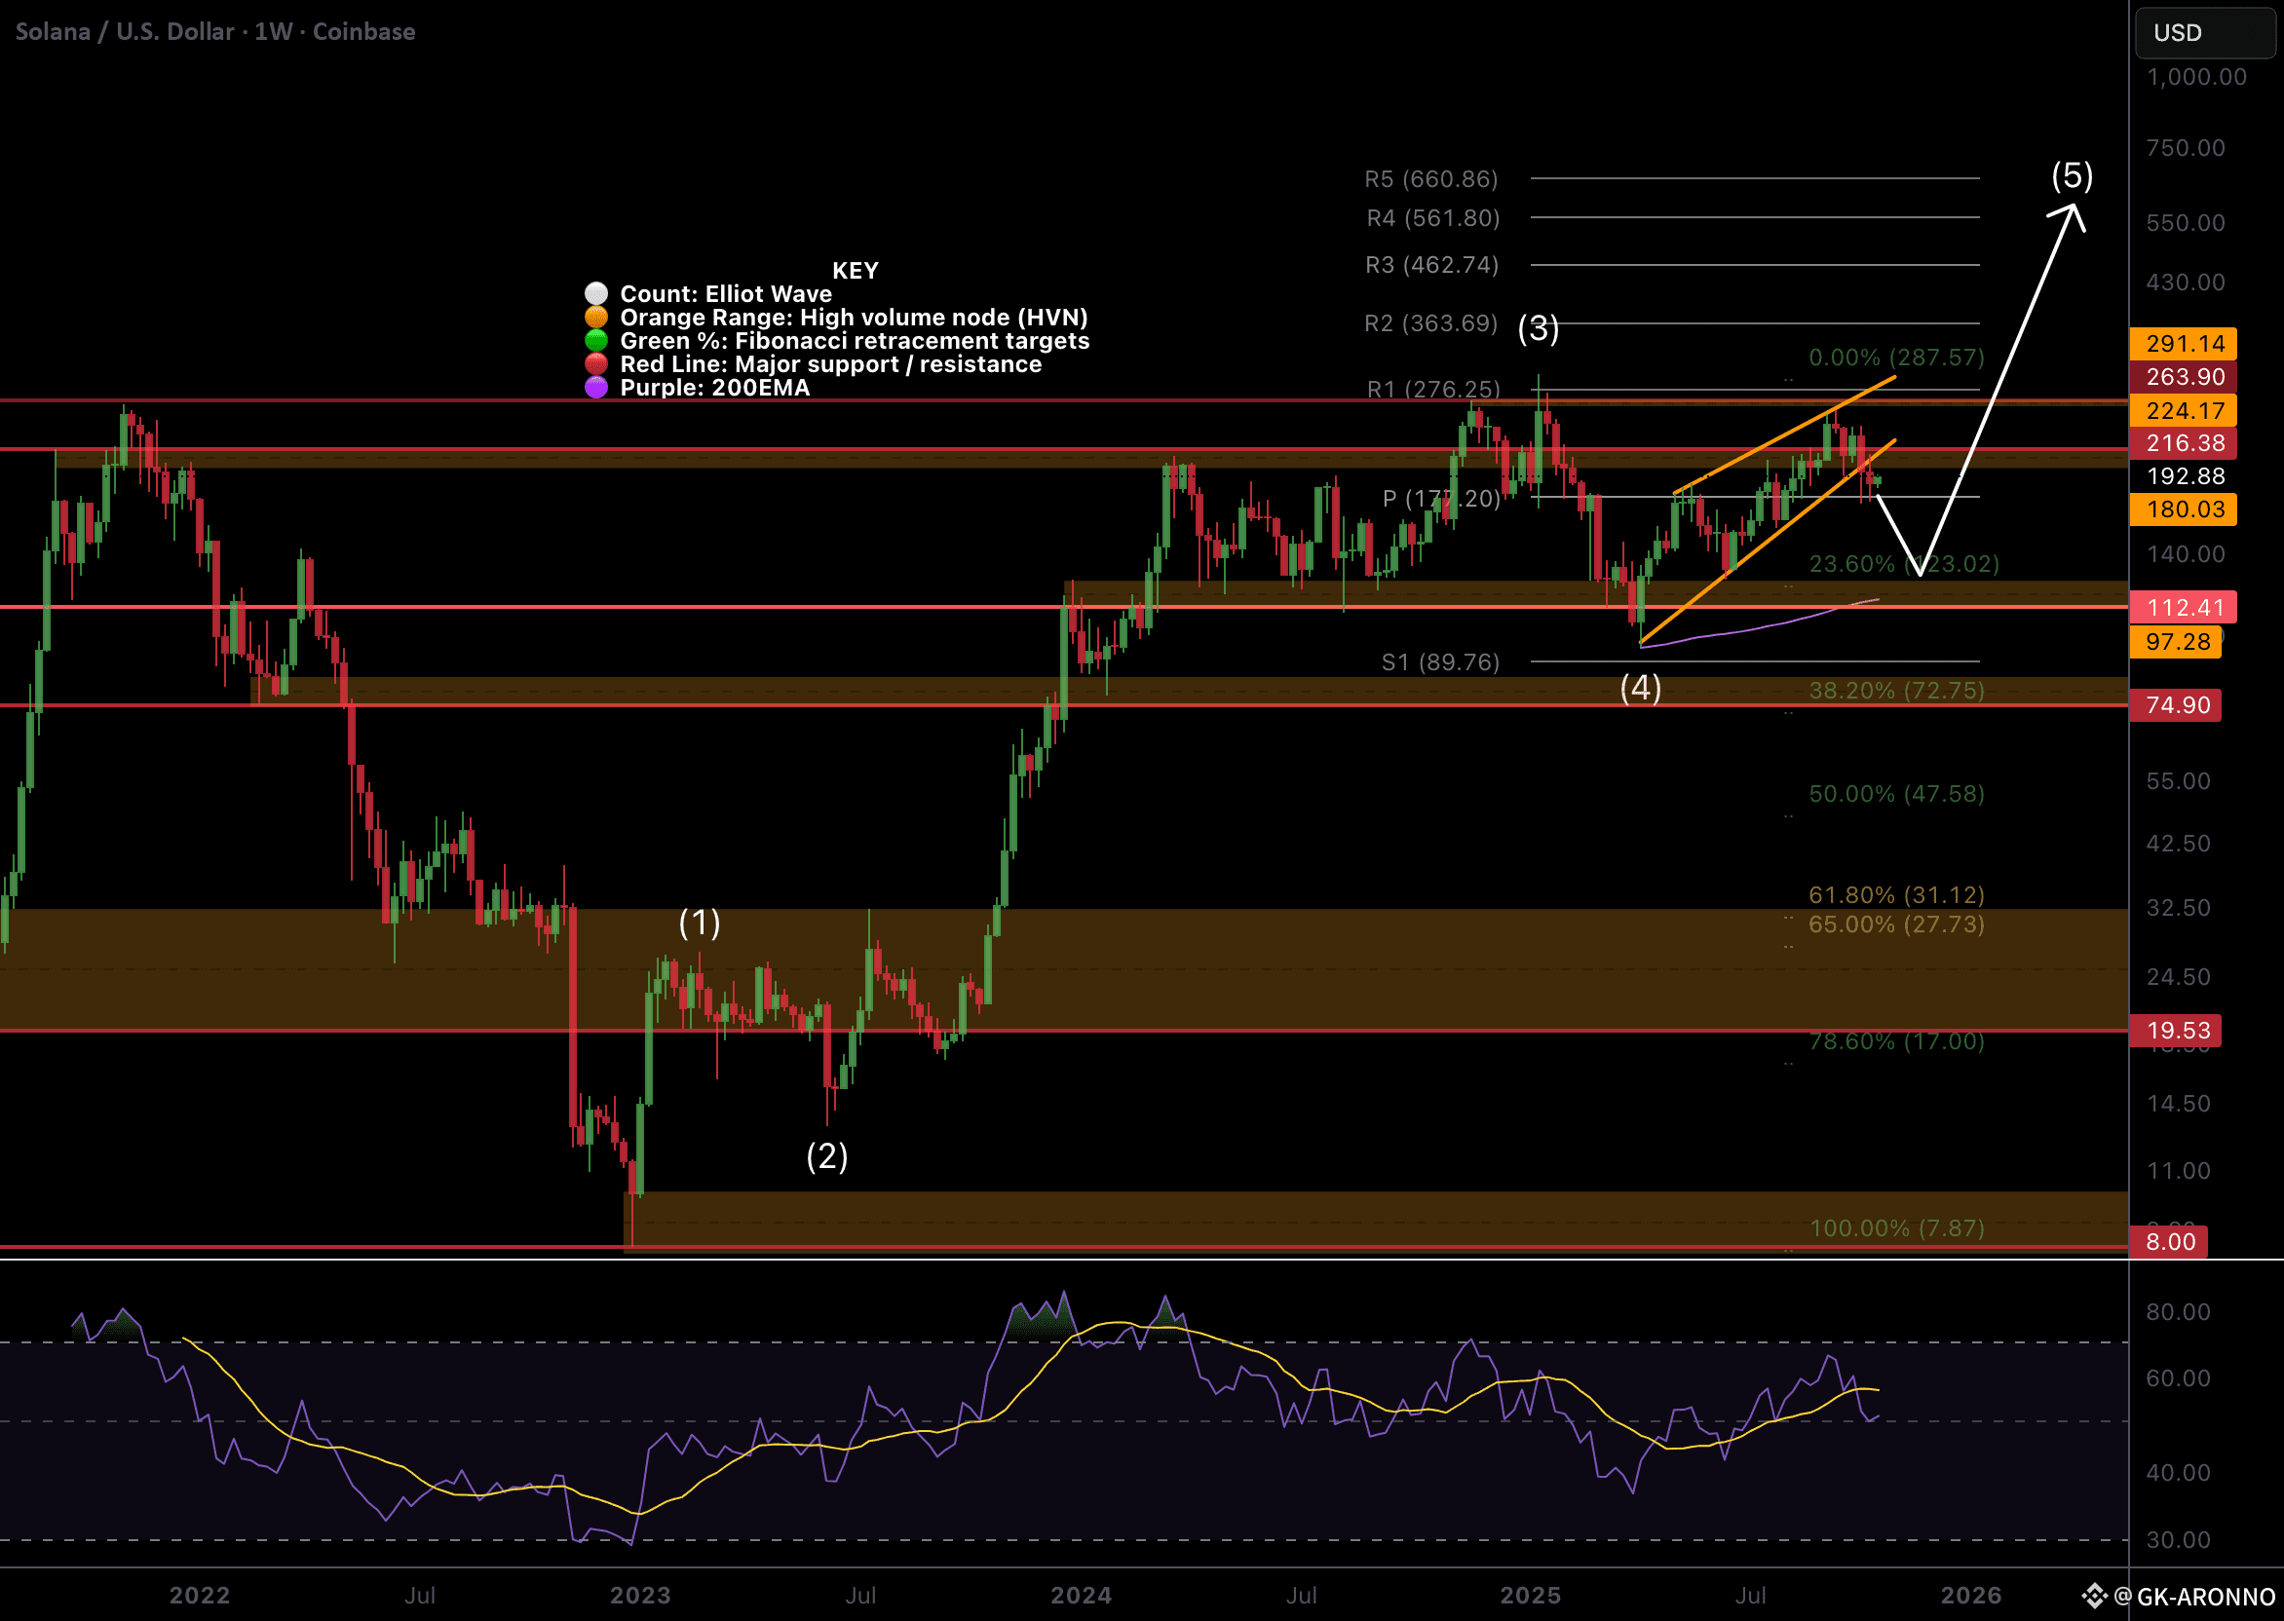The image size is (2284, 1621).
Task: Click the purple 200EMA legend circle
Action: (x=596, y=388)
